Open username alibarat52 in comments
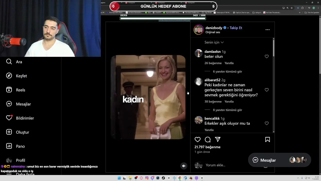Image resolution: width=321 pixels, height=181 pixels. (212, 80)
